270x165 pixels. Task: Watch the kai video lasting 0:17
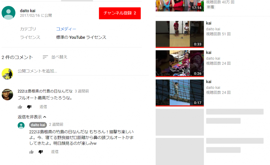pos(180,93)
